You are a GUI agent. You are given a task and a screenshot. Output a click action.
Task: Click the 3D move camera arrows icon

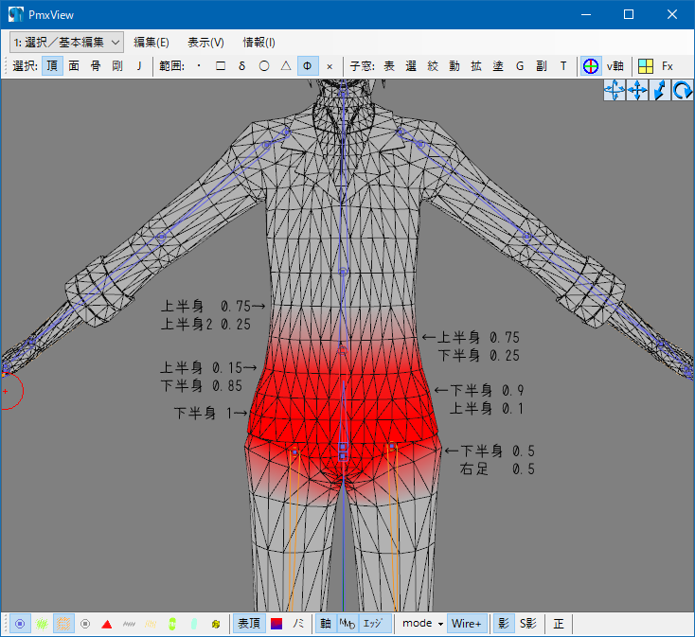coord(615,90)
